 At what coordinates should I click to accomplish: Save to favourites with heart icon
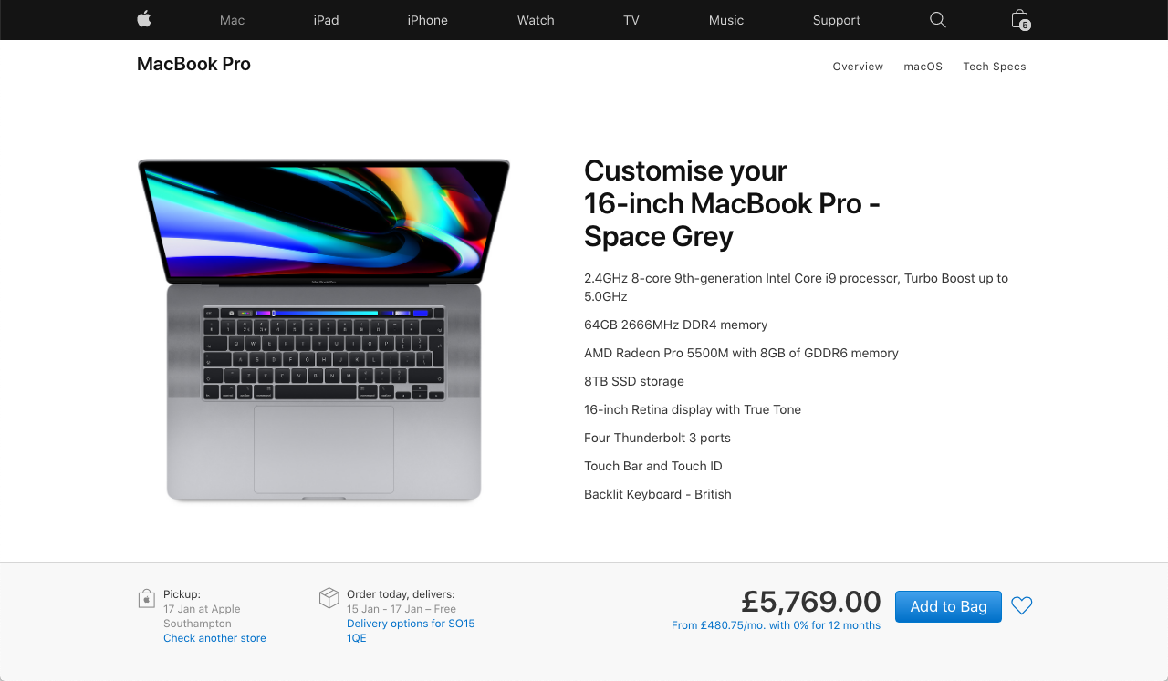click(1022, 605)
